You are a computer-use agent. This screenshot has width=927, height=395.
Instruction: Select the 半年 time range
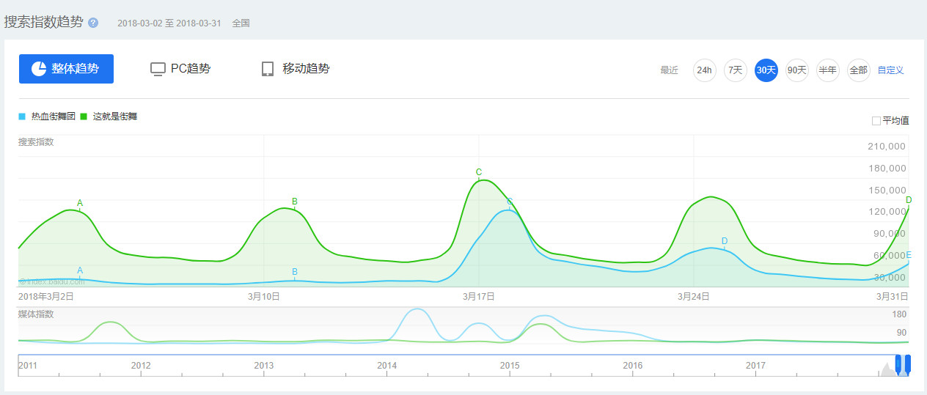tap(828, 70)
